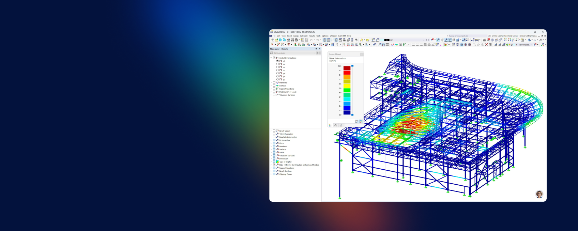The height and width of the screenshot is (231, 578).
Task: Click the previous load case arrow
Action: [x=426, y=40]
